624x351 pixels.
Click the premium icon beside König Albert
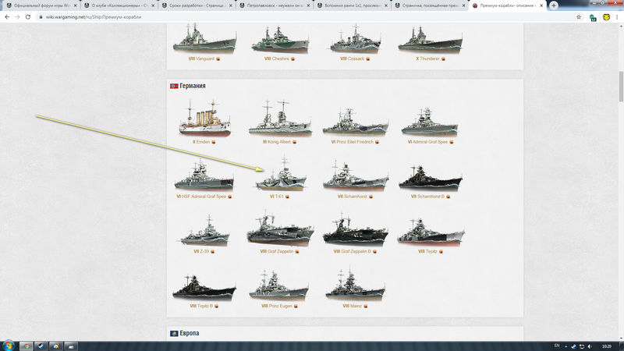(x=295, y=142)
